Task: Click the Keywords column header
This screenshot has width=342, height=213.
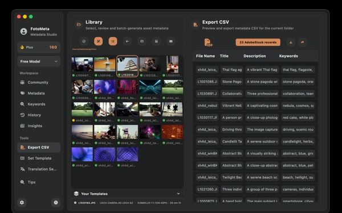Action: click(x=288, y=56)
